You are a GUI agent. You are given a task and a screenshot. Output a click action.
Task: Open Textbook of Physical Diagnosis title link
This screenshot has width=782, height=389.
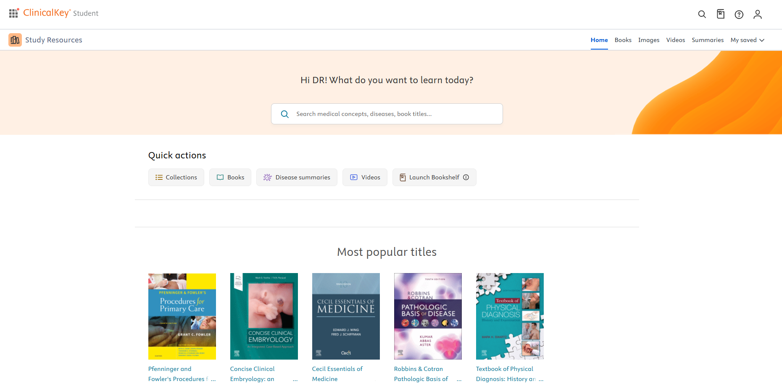point(510,374)
